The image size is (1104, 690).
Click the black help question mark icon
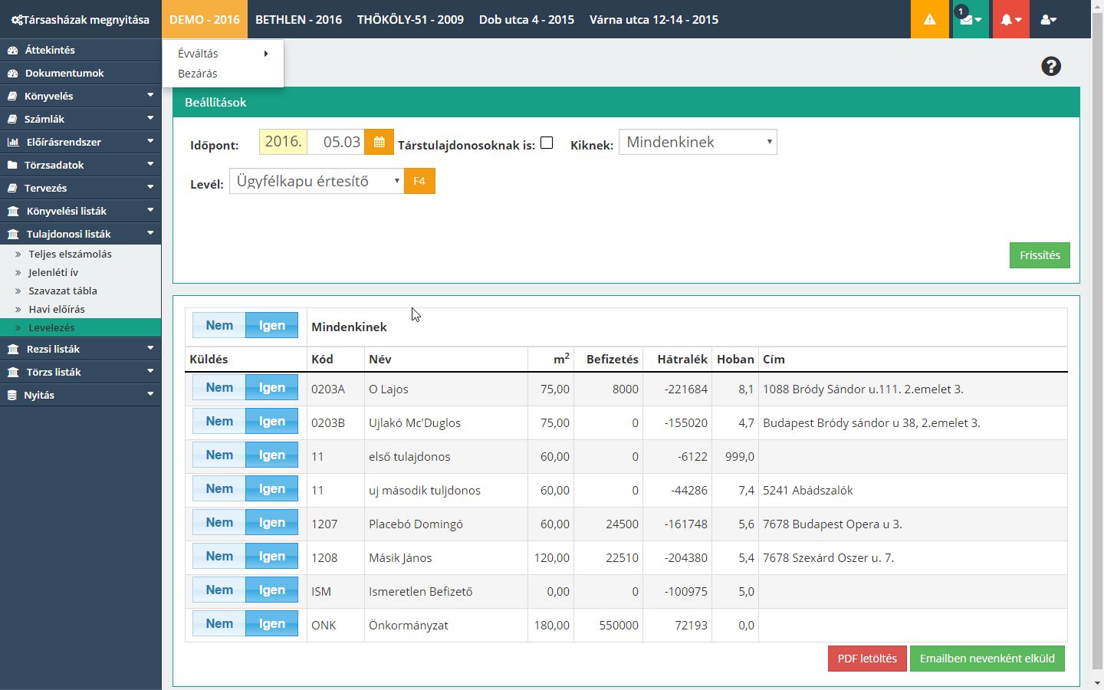[x=1050, y=67]
